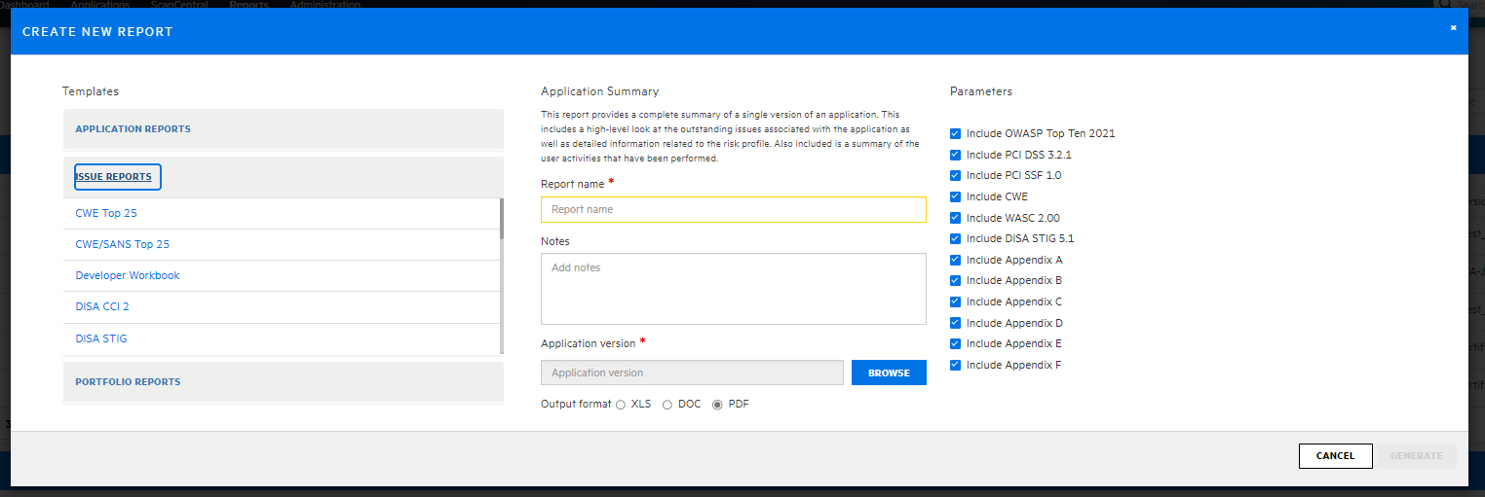Viewport: 1485px width, 497px height.
Task: Select DOC output format
Action: point(667,405)
